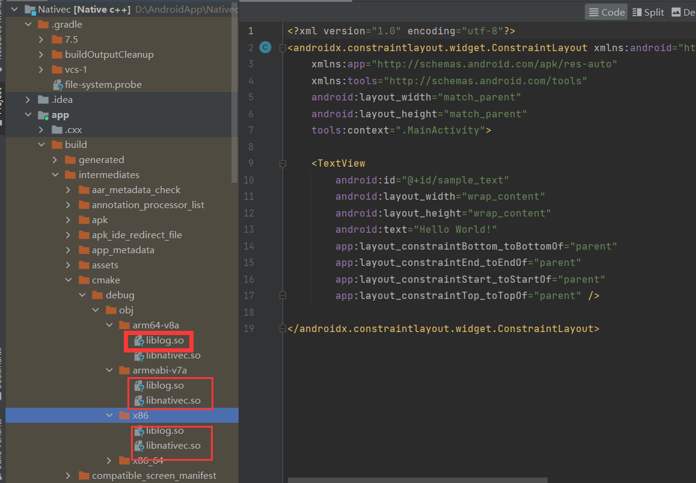Click the obj folder icon
The image size is (696, 483).
(111, 310)
